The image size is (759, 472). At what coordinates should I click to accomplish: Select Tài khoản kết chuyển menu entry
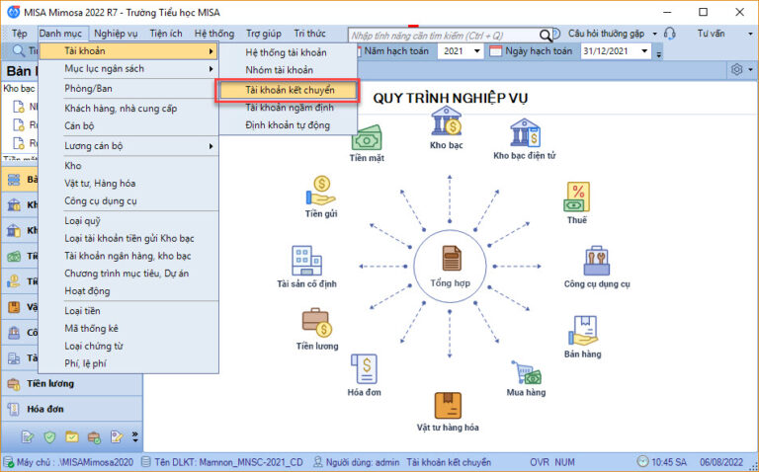click(287, 89)
